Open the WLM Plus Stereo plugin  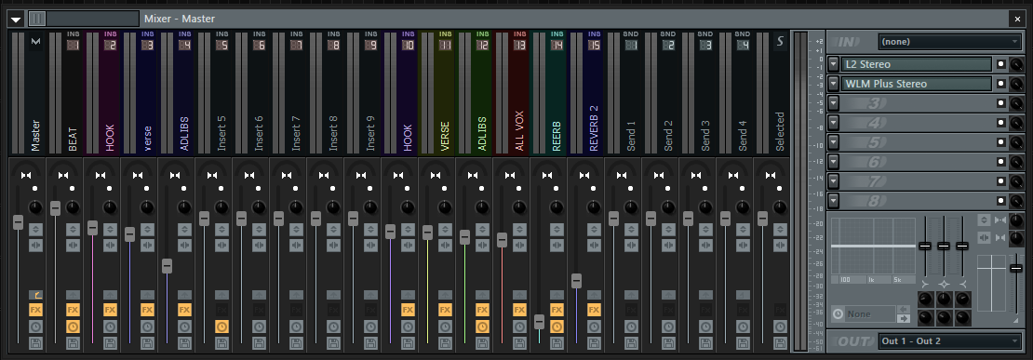pyautogui.click(x=916, y=84)
